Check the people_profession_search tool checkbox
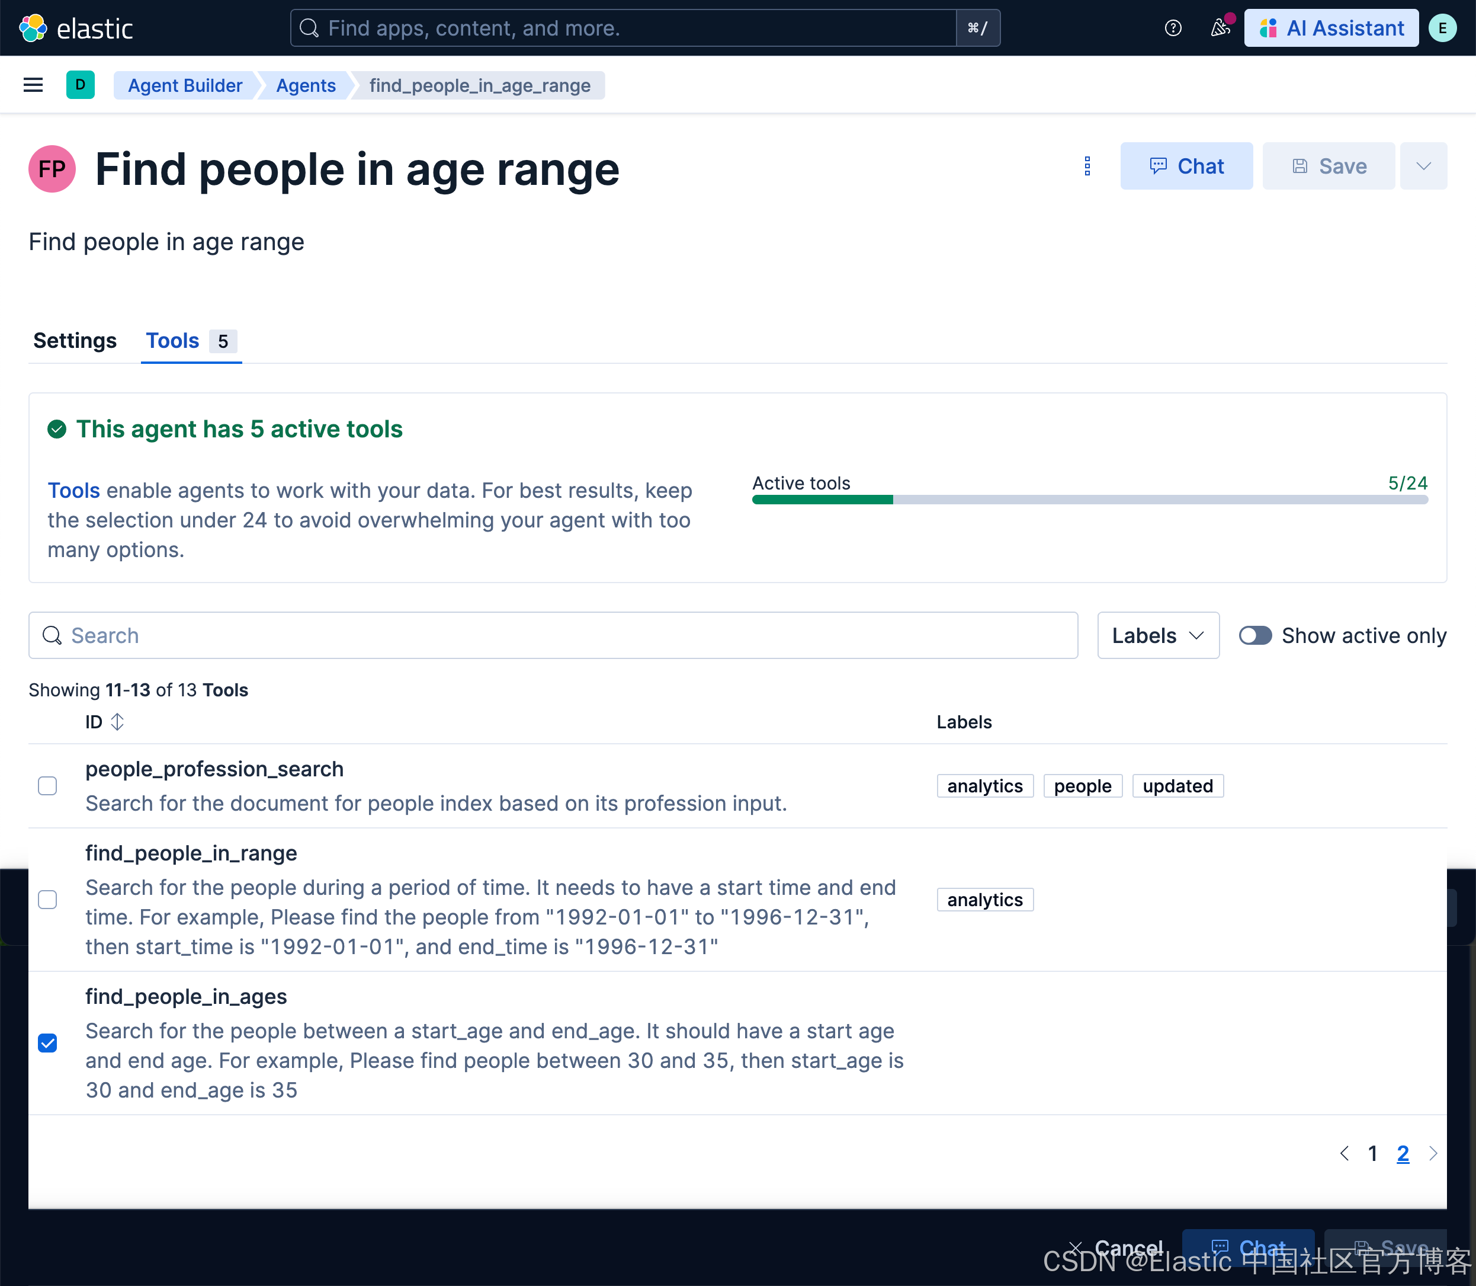1476x1286 pixels. point(47,786)
